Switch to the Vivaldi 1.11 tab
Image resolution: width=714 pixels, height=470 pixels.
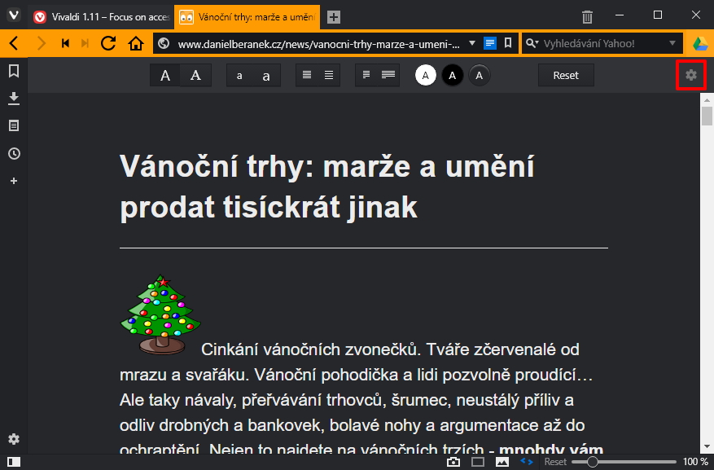tap(102, 17)
